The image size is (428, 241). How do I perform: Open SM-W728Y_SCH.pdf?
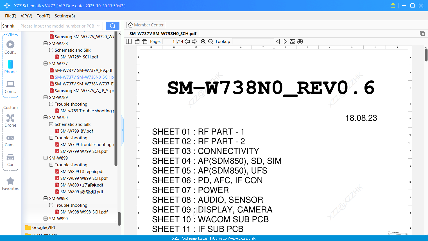coord(77,57)
